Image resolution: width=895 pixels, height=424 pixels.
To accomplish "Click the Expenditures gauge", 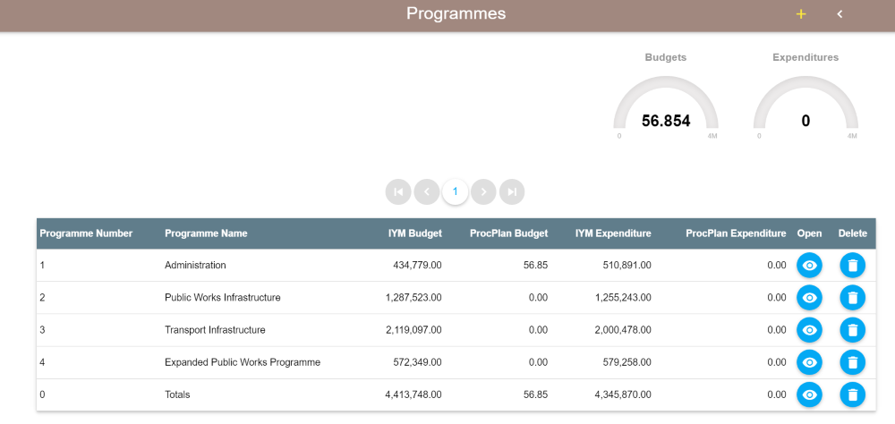I will (805, 109).
